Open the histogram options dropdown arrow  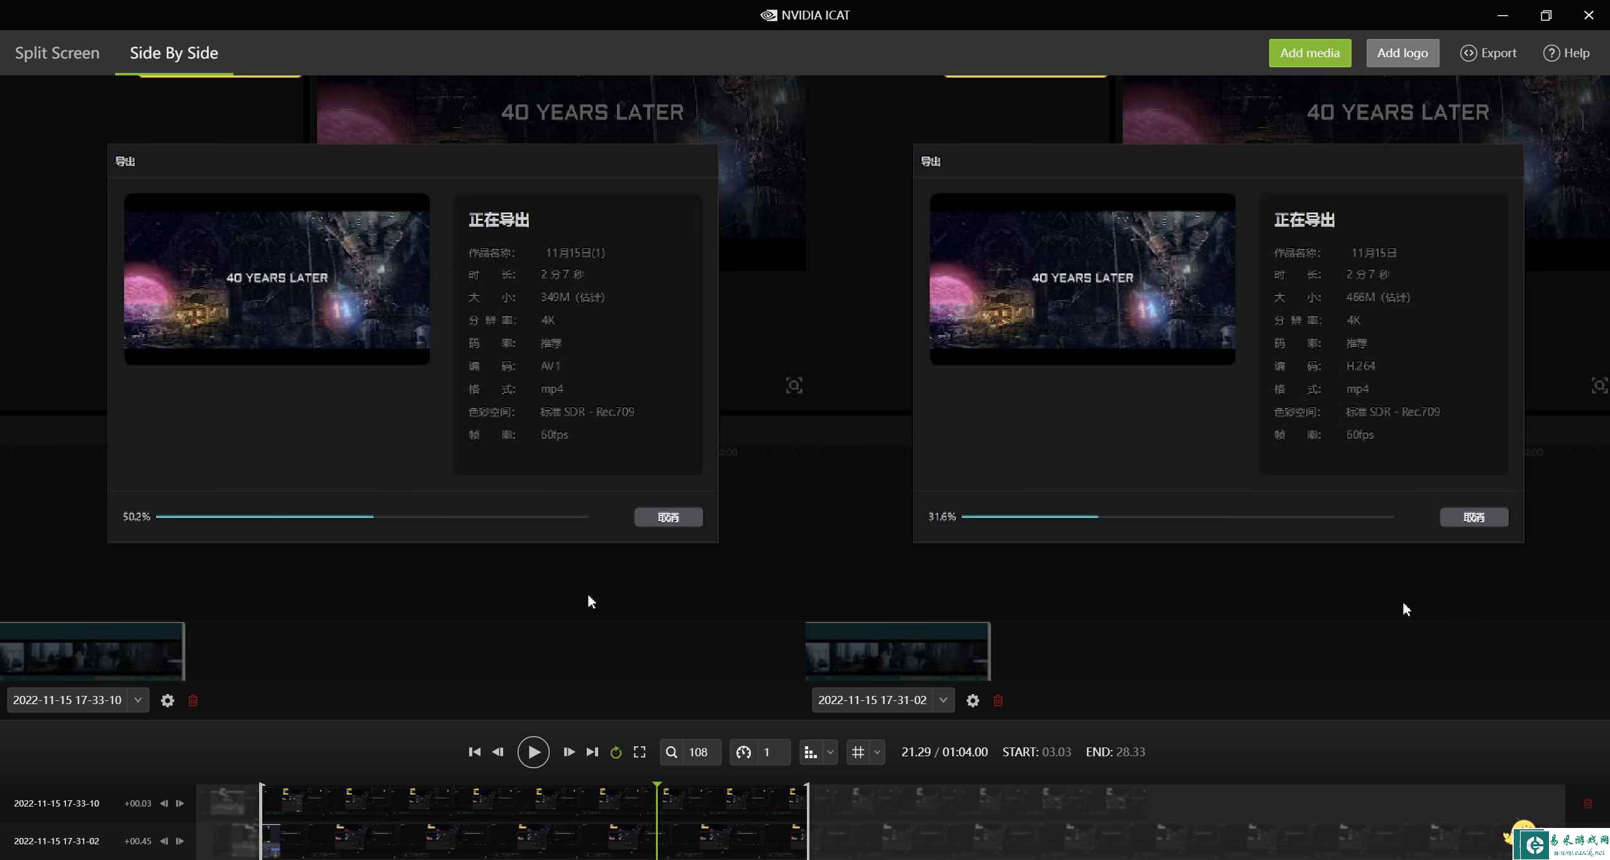pos(830,752)
